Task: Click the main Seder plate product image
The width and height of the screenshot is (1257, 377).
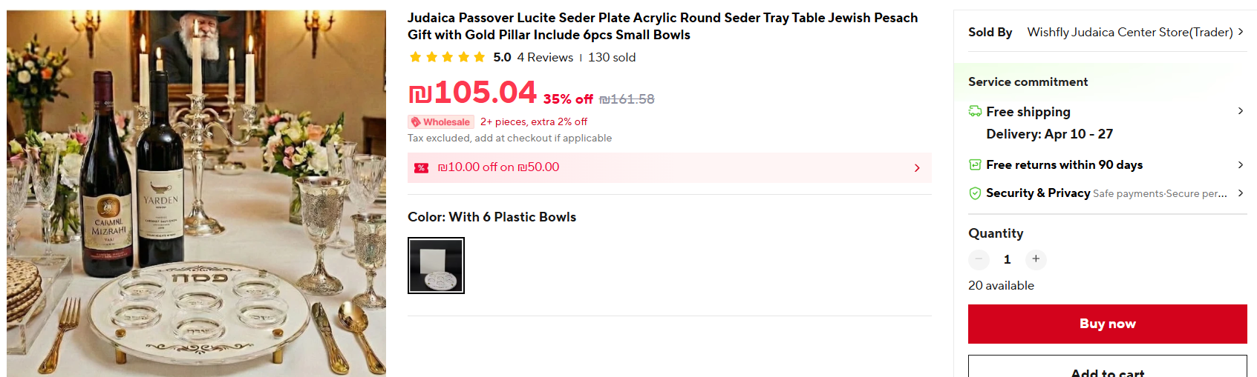Action: pos(196,193)
